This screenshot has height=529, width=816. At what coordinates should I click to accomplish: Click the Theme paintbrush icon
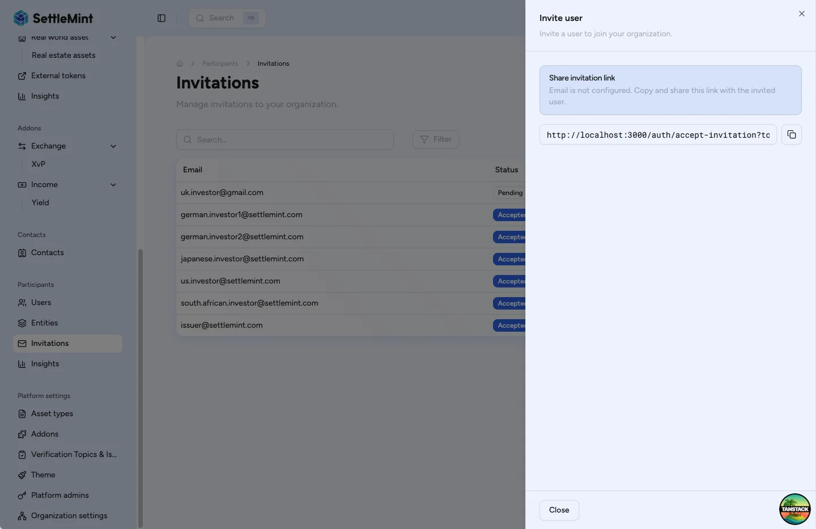(x=22, y=475)
